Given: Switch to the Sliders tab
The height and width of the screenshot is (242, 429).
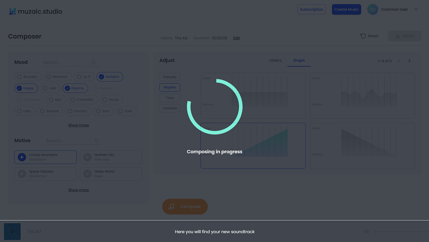Looking at the screenshot, I should (x=275, y=60).
